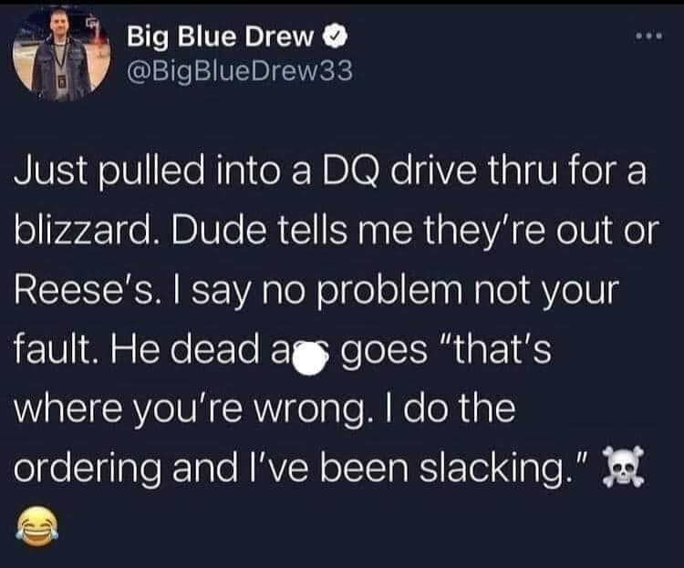The image size is (684, 568).
Task: Open the three-dot more options menu
Action: [x=649, y=36]
